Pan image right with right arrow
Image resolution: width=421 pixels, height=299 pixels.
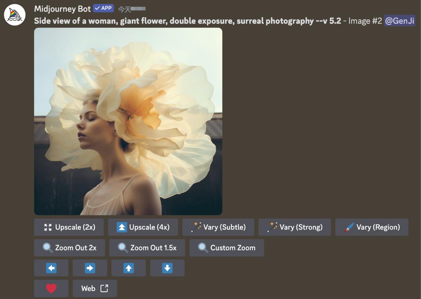point(90,268)
